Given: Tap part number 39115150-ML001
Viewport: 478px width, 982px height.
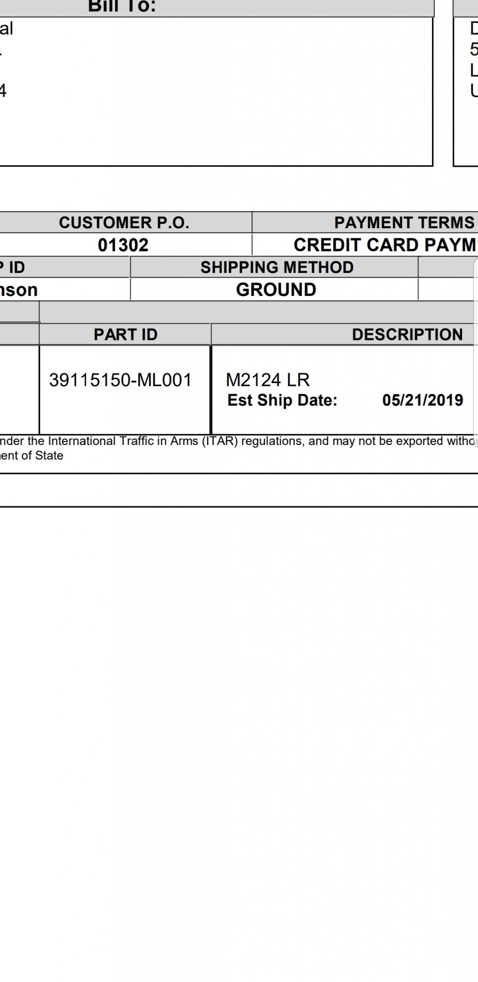Looking at the screenshot, I should 120,380.
